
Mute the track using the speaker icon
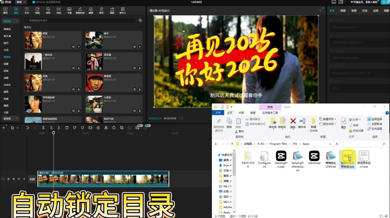[x=19, y=179]
